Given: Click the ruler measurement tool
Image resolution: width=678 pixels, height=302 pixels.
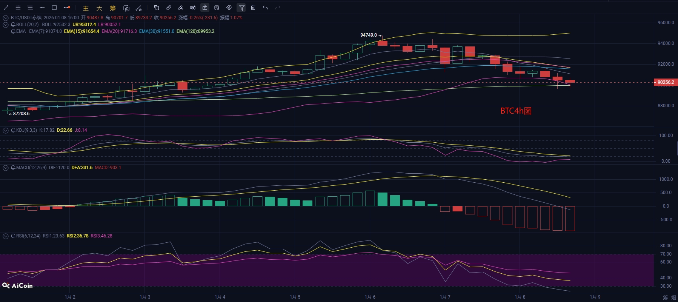Looking at the screenshot, I should click(169, 8).
